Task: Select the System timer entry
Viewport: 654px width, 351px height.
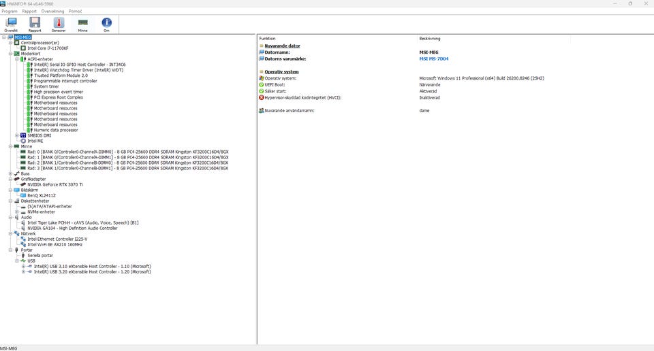Action: (x=46, y=86)
